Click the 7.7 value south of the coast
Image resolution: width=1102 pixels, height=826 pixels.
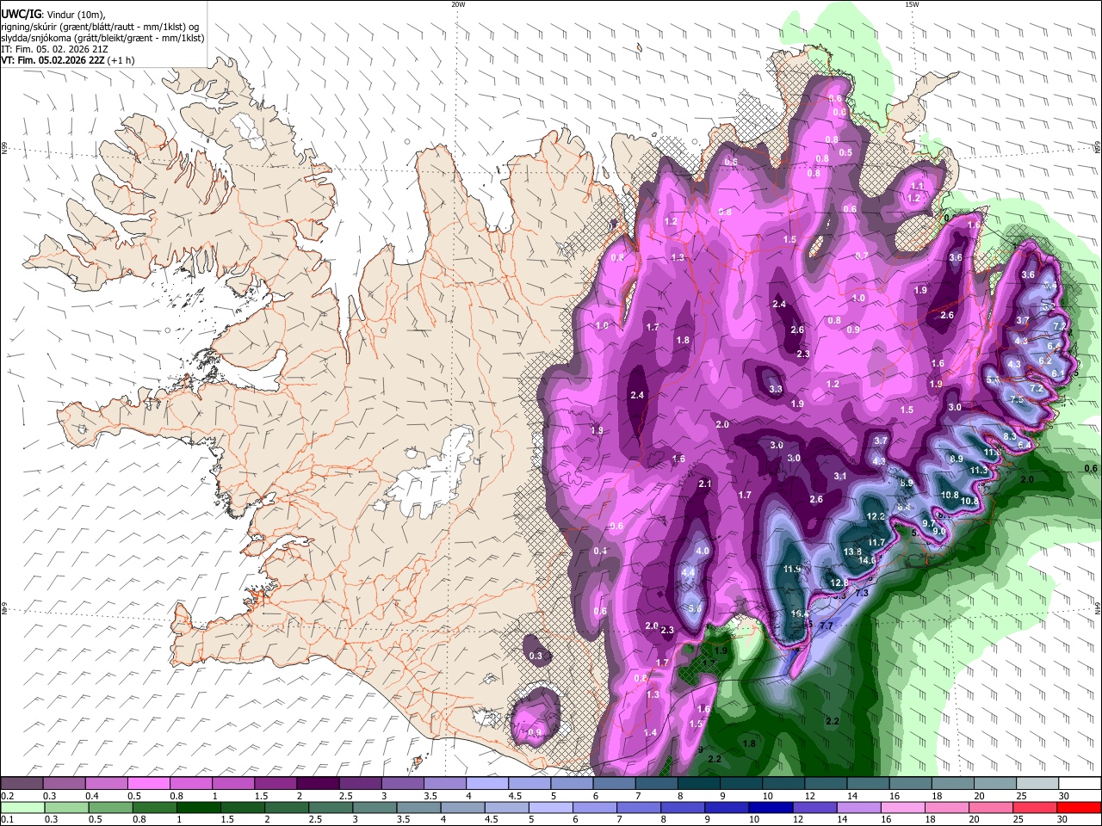tap(826, 626)
